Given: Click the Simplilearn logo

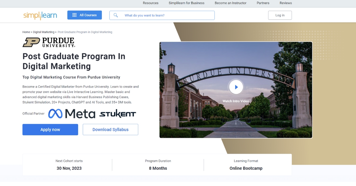Looking at the screenshot, I should coord(40,15).
